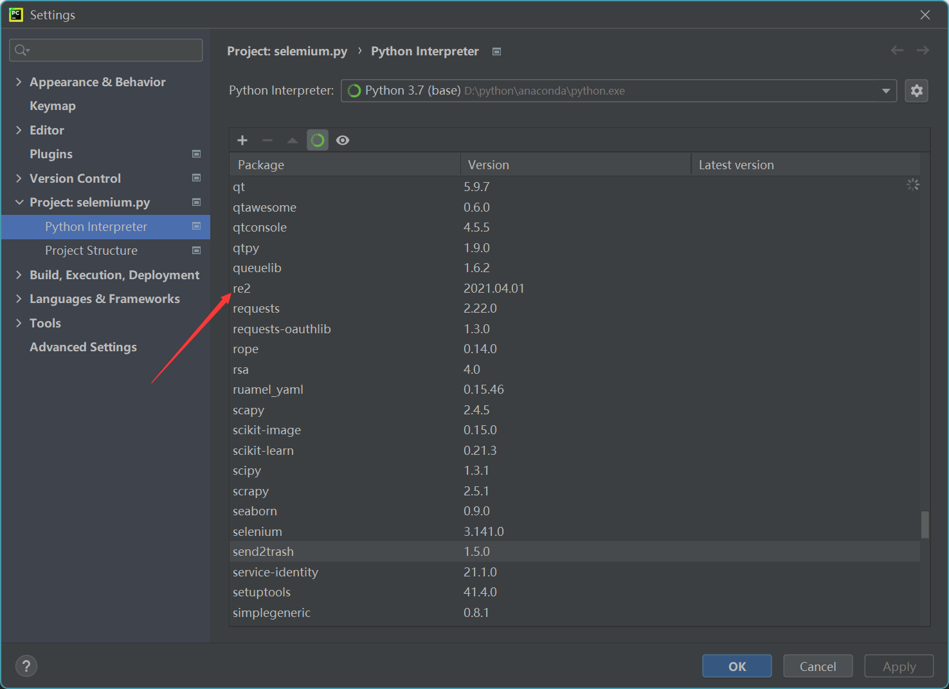Click the help question mark button
Image resolution: width=949 pixels, height=689 pixels.
tap(26, 666)
